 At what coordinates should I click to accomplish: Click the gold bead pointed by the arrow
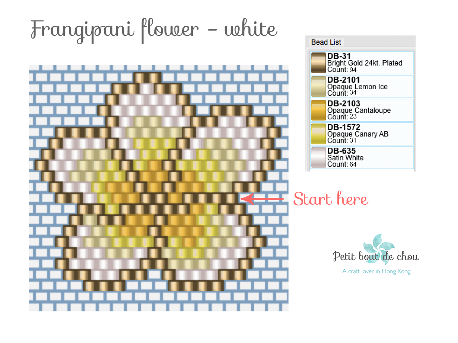pos(231,199)
